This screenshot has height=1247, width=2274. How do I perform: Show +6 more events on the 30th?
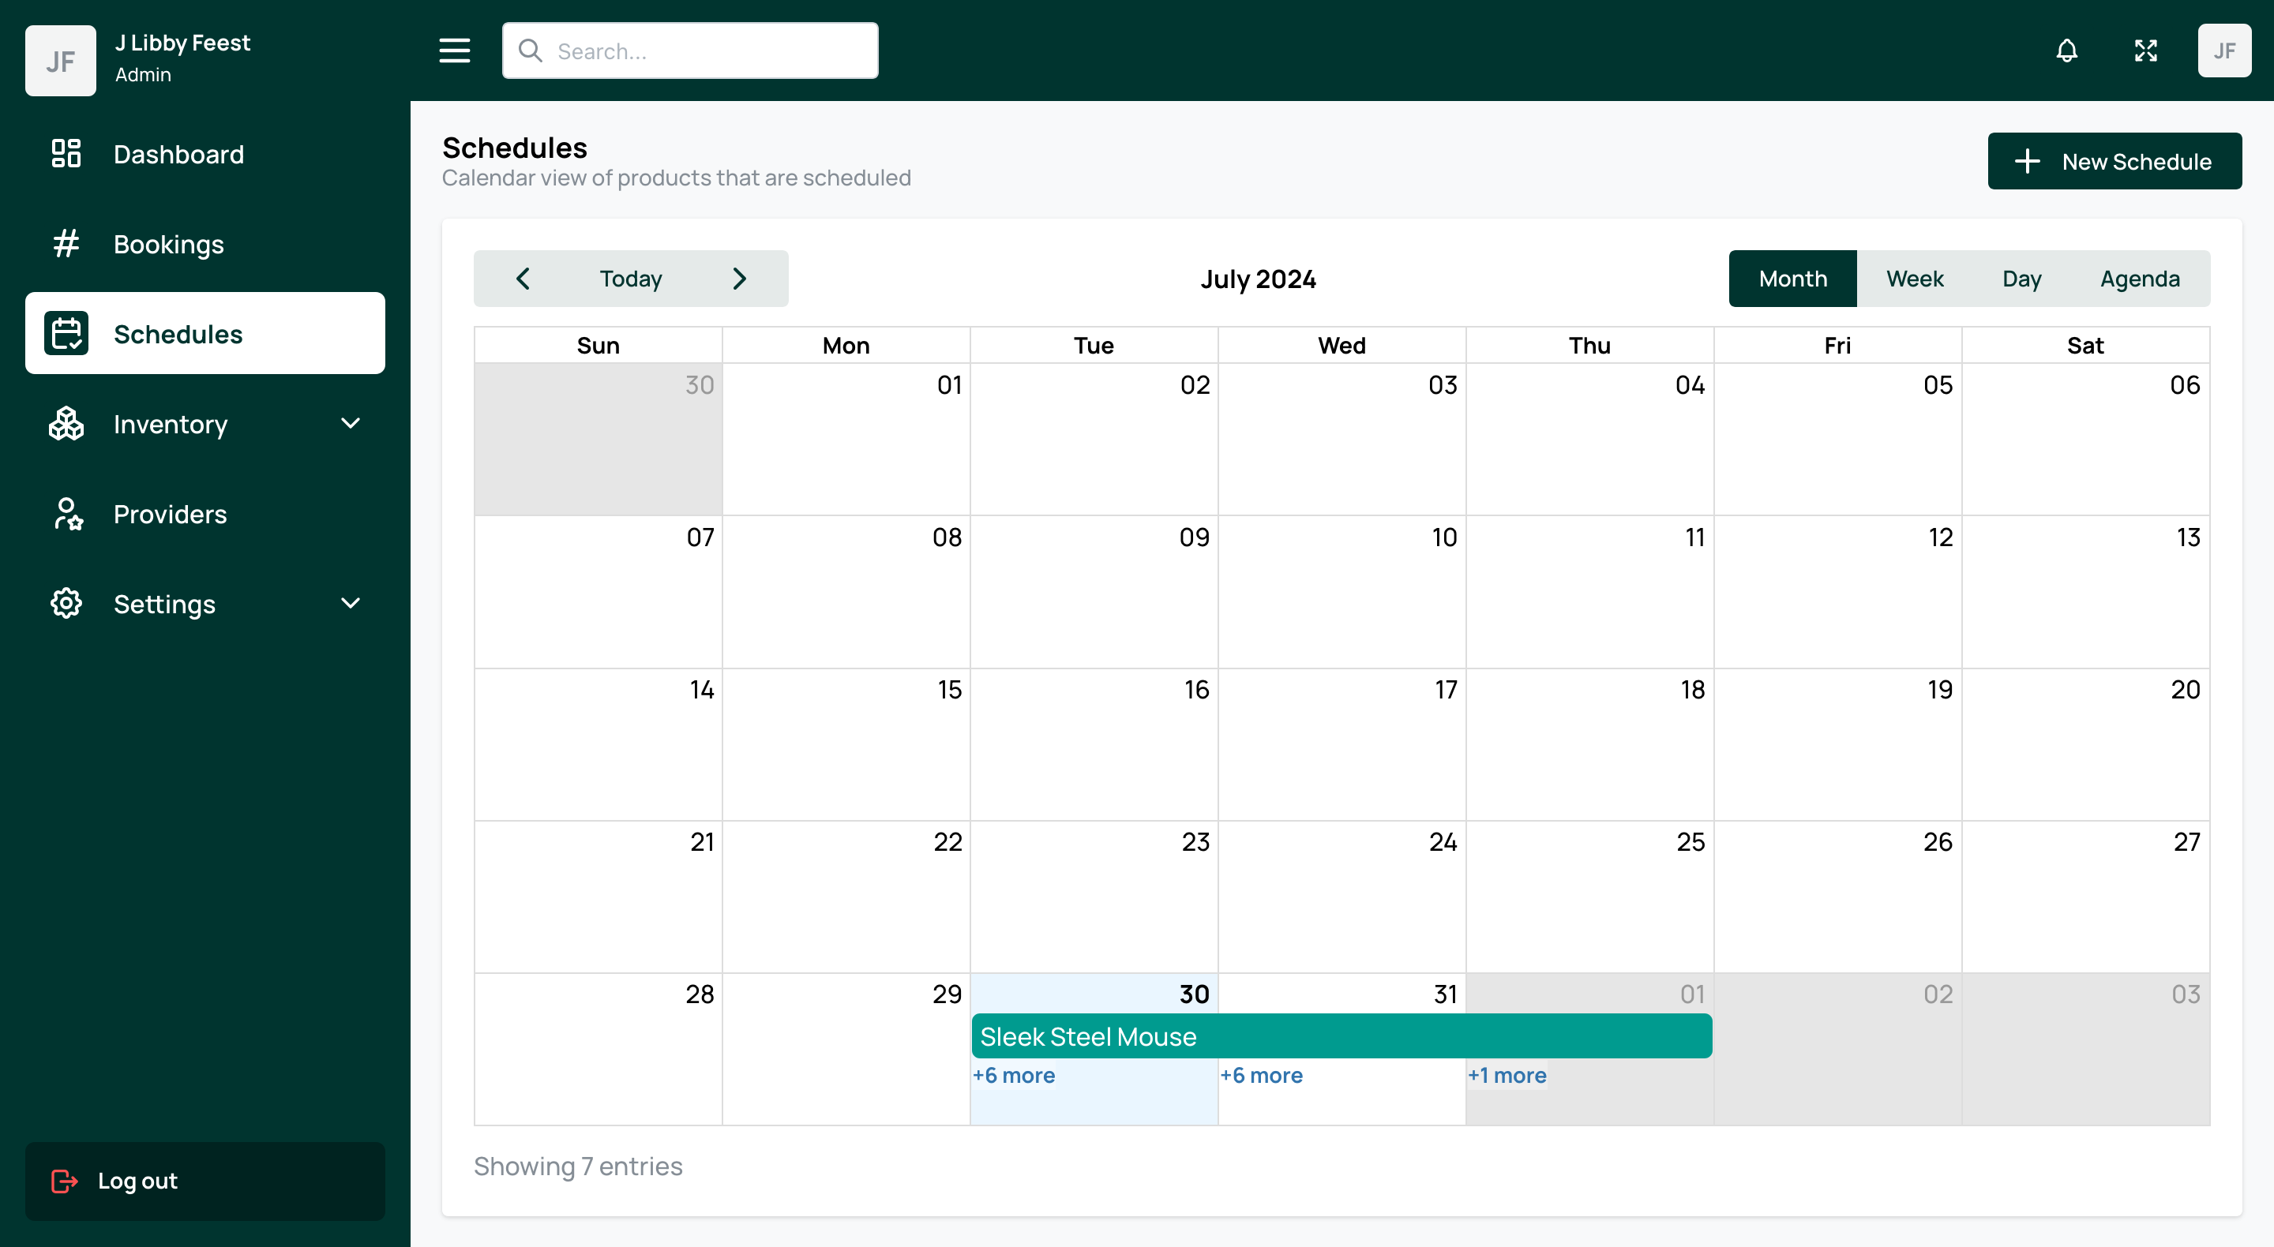(x=1013, y=1075)
